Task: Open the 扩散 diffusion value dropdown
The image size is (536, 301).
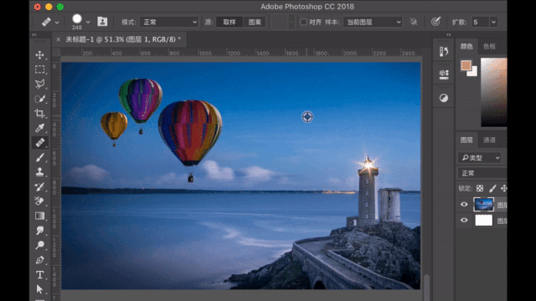Action: pos(493,23)
